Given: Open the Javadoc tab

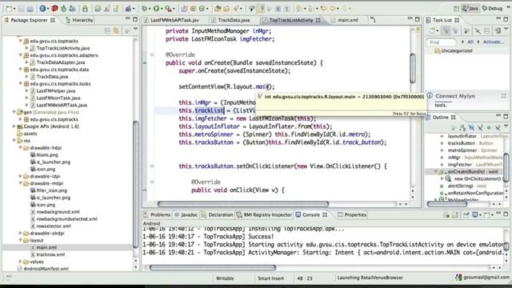Looking at the screenshot, I should 186,214.
